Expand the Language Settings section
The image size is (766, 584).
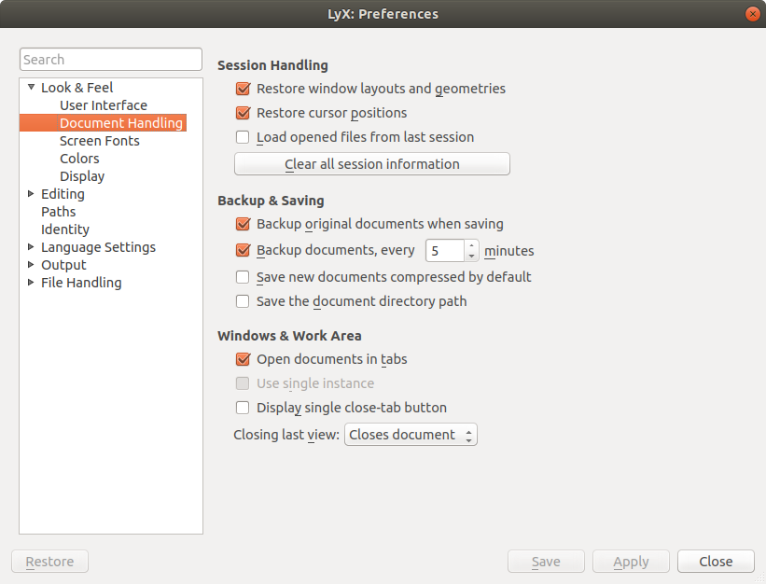point(31,247)
